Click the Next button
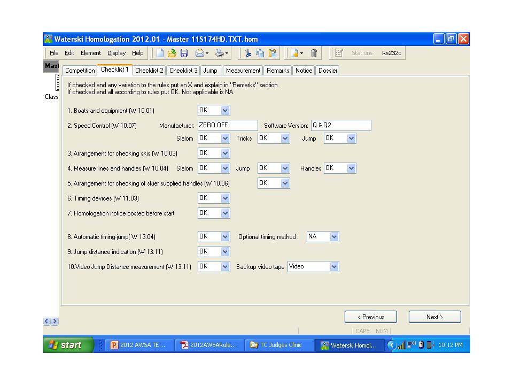Viewport: 513px width, 385px height. point(435,317)
